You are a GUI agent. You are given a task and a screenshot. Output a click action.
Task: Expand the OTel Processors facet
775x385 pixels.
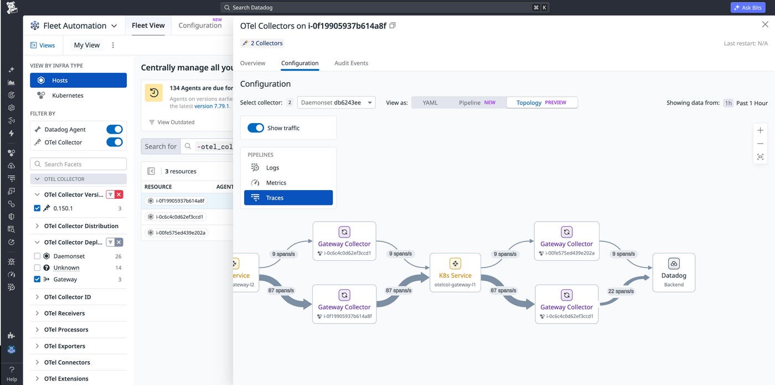coord(37,330)
